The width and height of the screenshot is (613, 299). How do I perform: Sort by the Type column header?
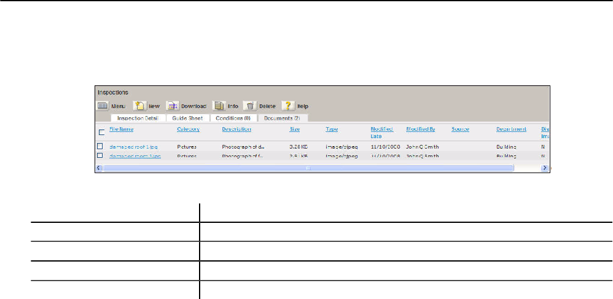pos(332,129)
